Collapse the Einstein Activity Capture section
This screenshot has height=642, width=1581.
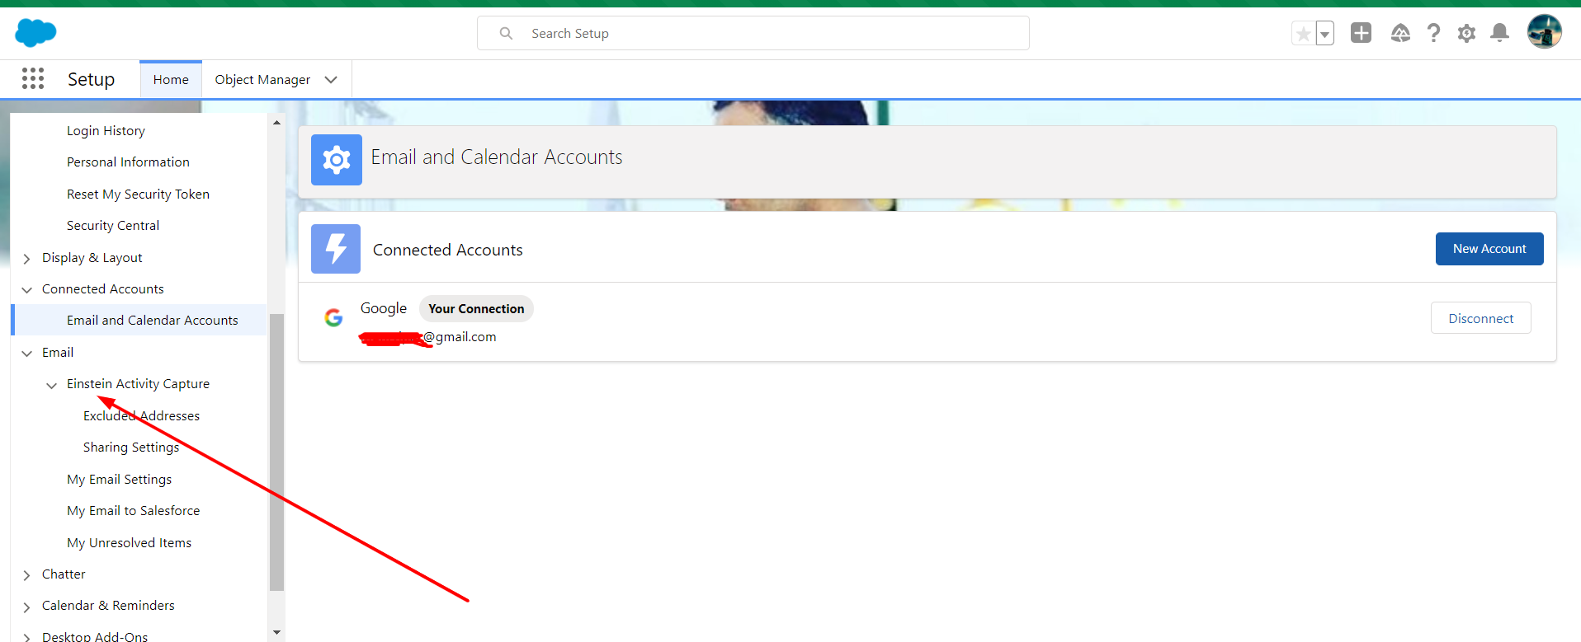[x=51, y=385]
